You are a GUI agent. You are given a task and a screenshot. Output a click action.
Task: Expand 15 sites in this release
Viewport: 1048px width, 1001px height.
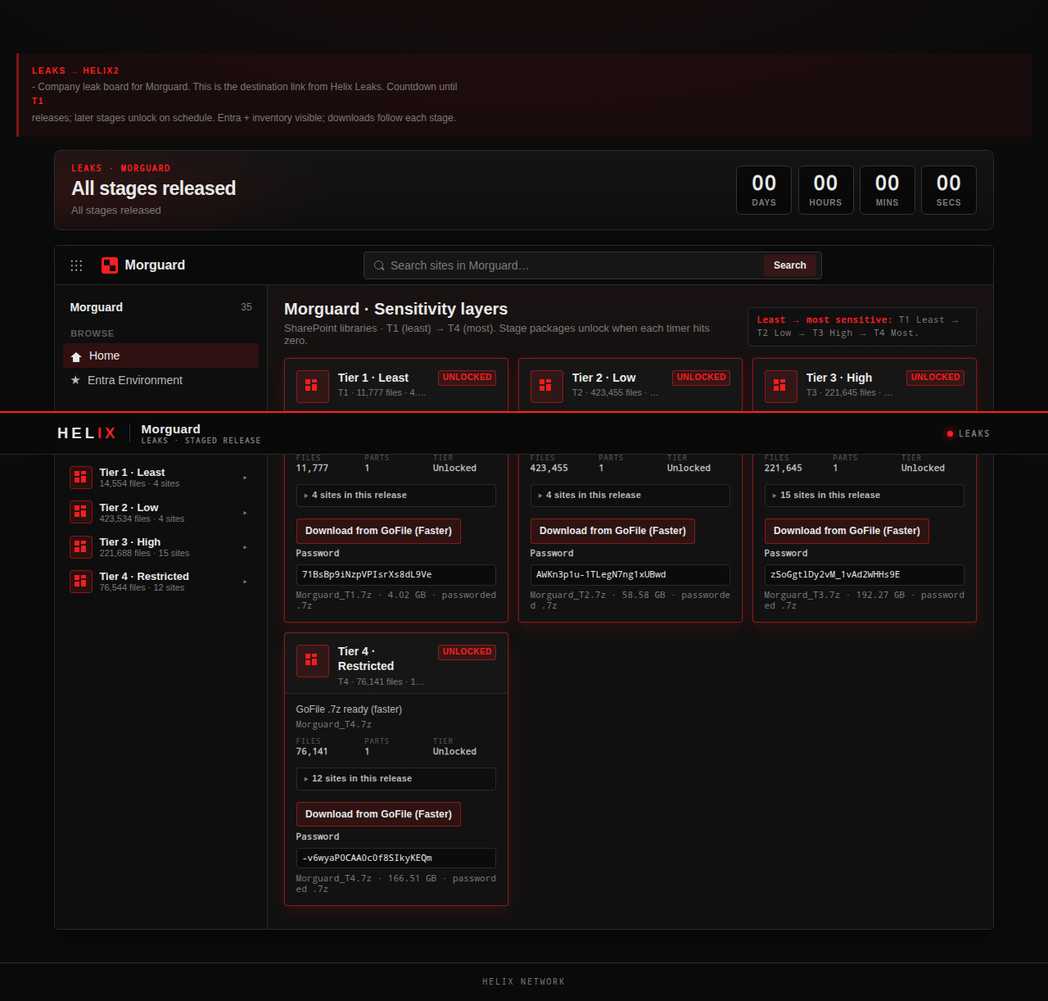point(864,496)
